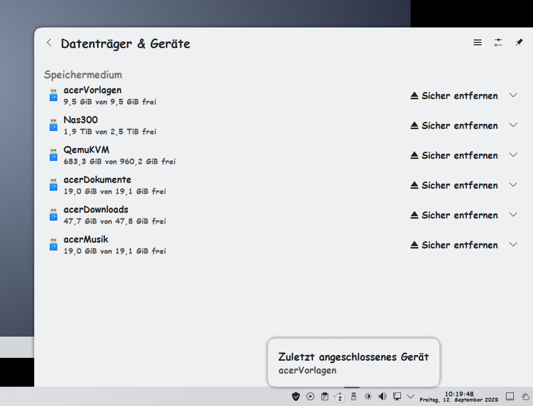The image size is (533, 406).
Task: Click the weather icon in the taskbar
Action: (x=525, y=396)
